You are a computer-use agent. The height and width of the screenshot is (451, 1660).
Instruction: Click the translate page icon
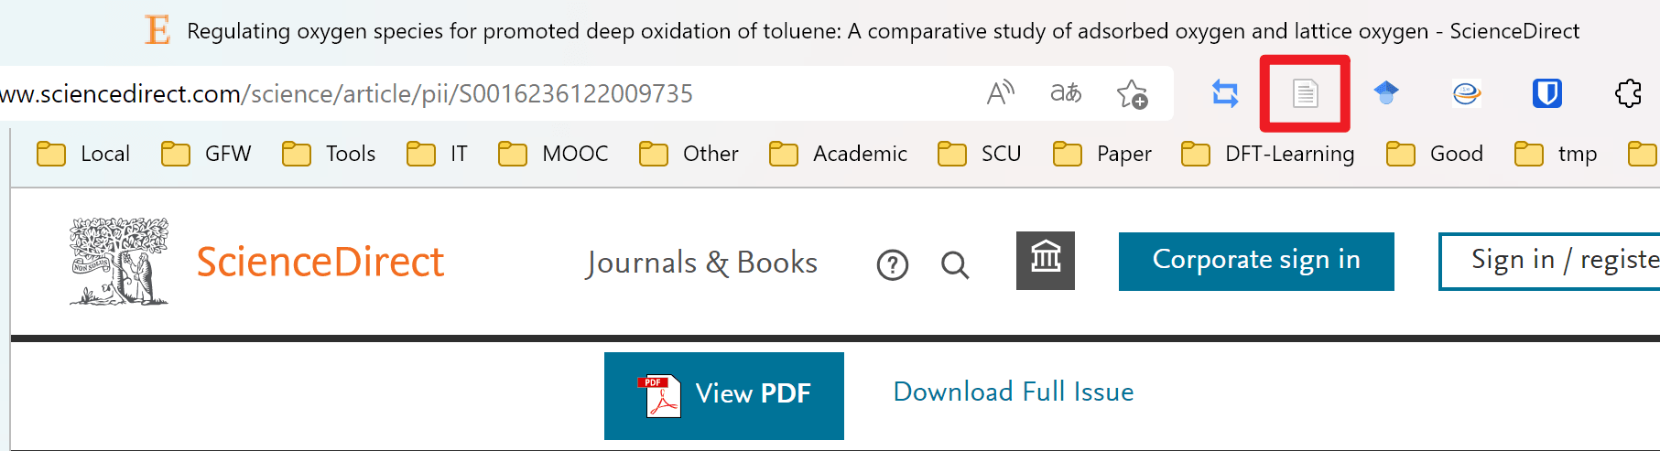click(x=1066, y=93)
